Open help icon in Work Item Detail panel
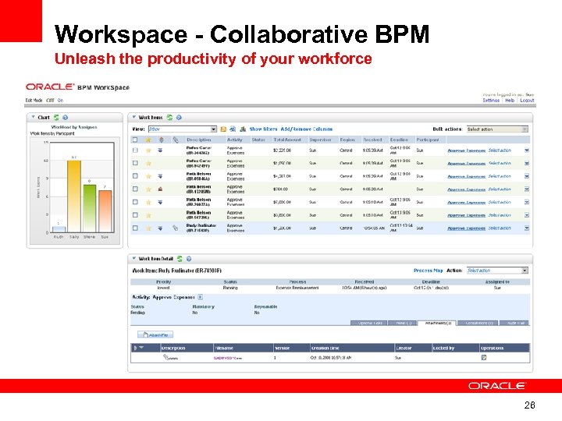The height and width of the screenshot is (421, 562). coord(189,259)
